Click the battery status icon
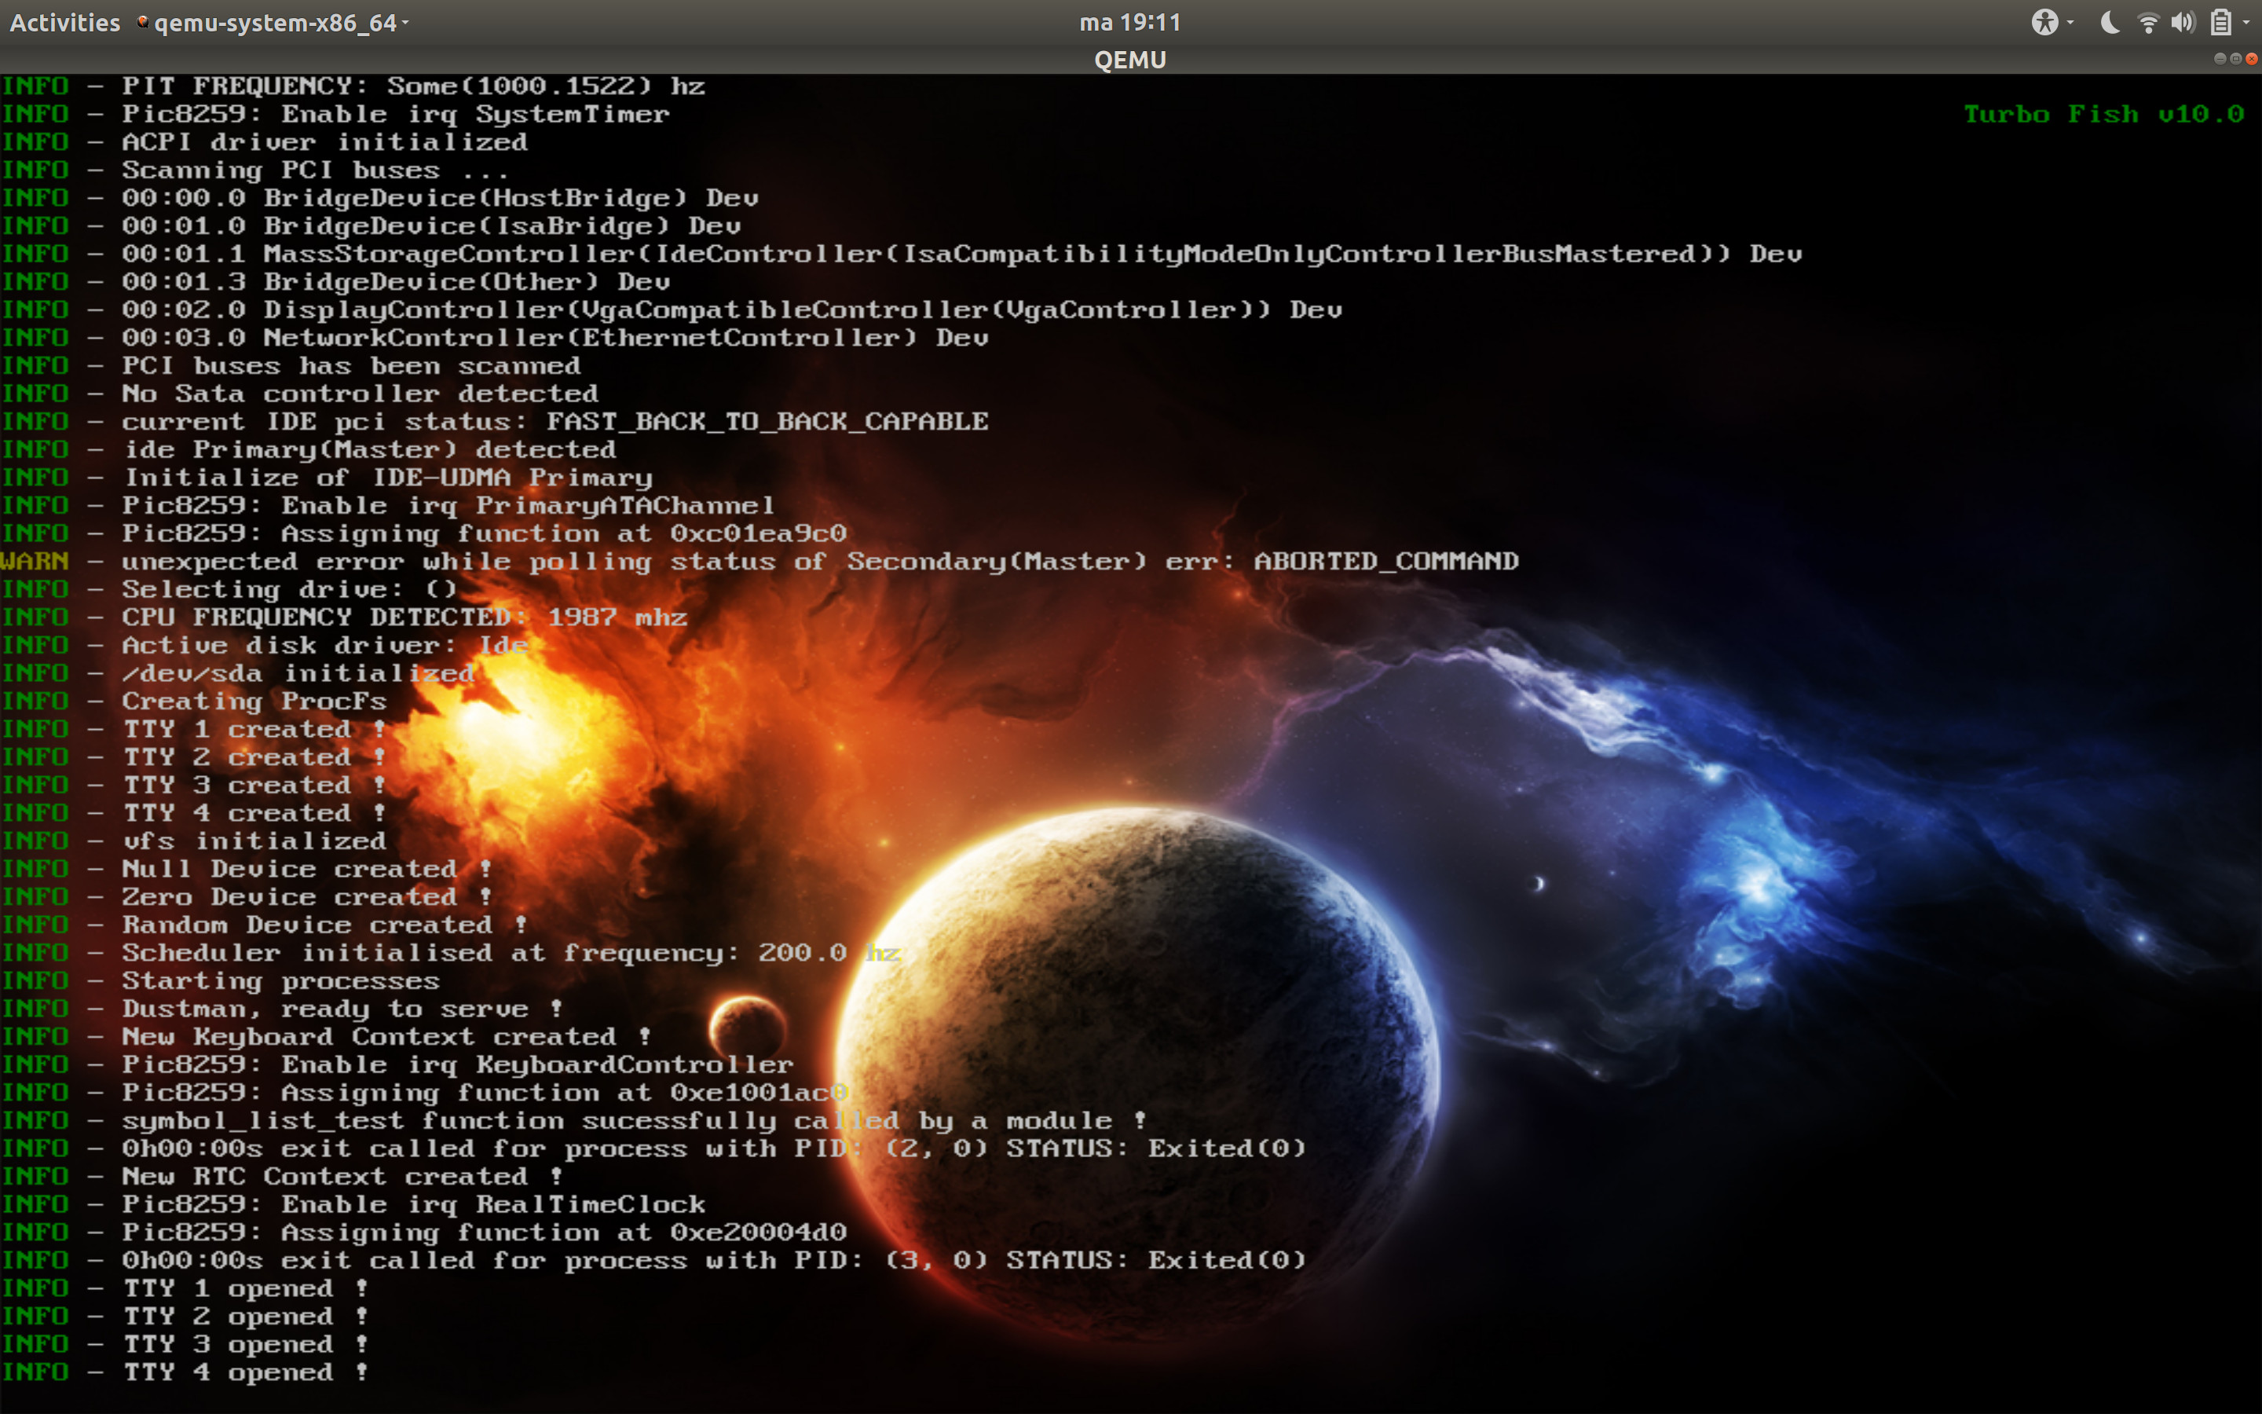The width and height of the screenshot is (2262, 1414). (2221, 23)
